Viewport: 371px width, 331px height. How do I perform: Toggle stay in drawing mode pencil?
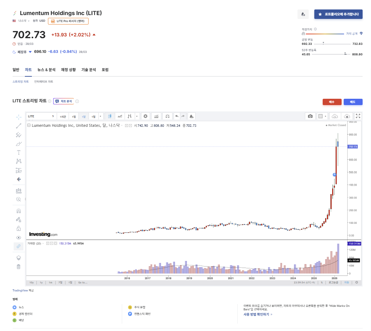[x=19, y=220]
